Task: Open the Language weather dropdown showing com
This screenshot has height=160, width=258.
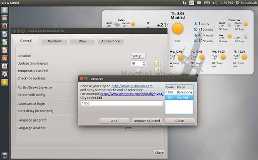Action: tap(138, 128)
